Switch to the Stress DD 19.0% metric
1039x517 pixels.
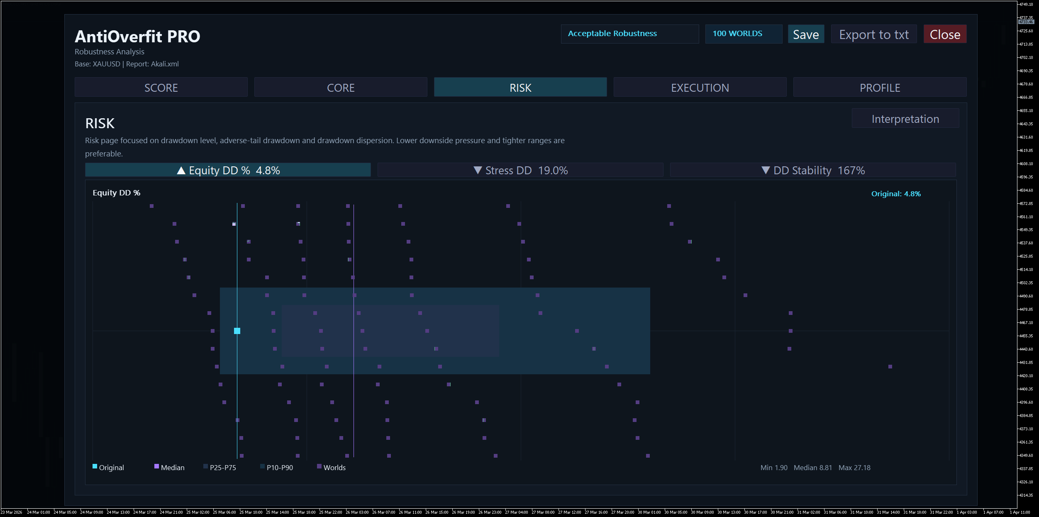(x=520, y=170)
